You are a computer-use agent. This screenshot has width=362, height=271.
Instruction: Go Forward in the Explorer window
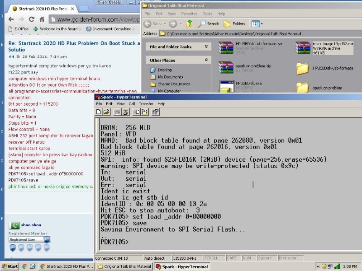(x=173, y=23)
